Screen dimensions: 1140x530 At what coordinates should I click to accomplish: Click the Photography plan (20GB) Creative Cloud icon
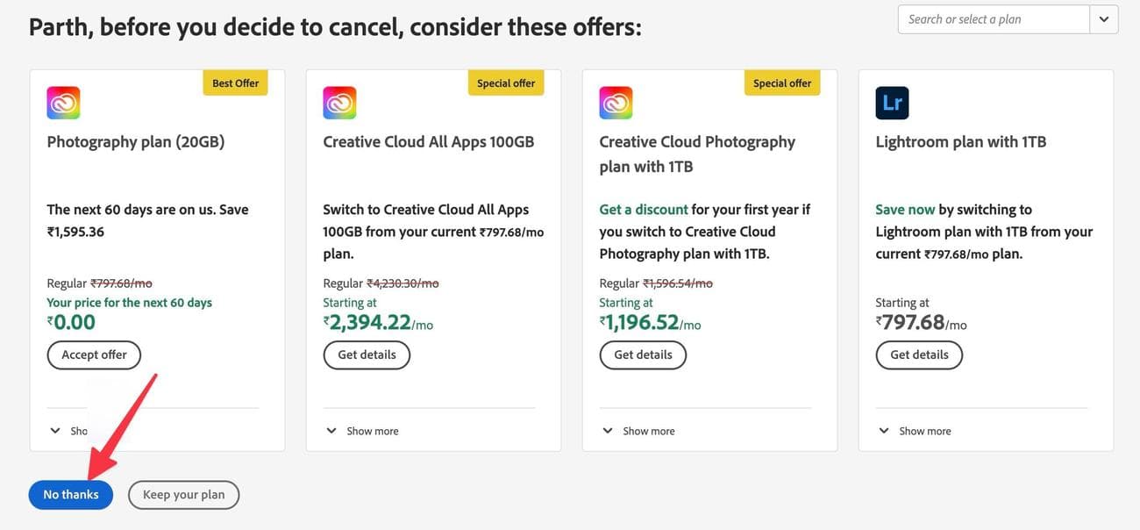click(x=63, y=101)
